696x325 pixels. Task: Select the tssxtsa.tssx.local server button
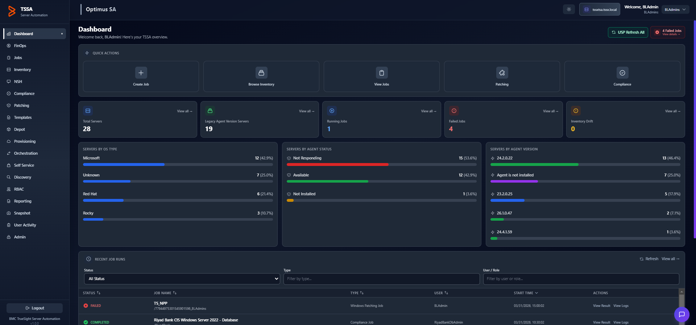(600, 9)
